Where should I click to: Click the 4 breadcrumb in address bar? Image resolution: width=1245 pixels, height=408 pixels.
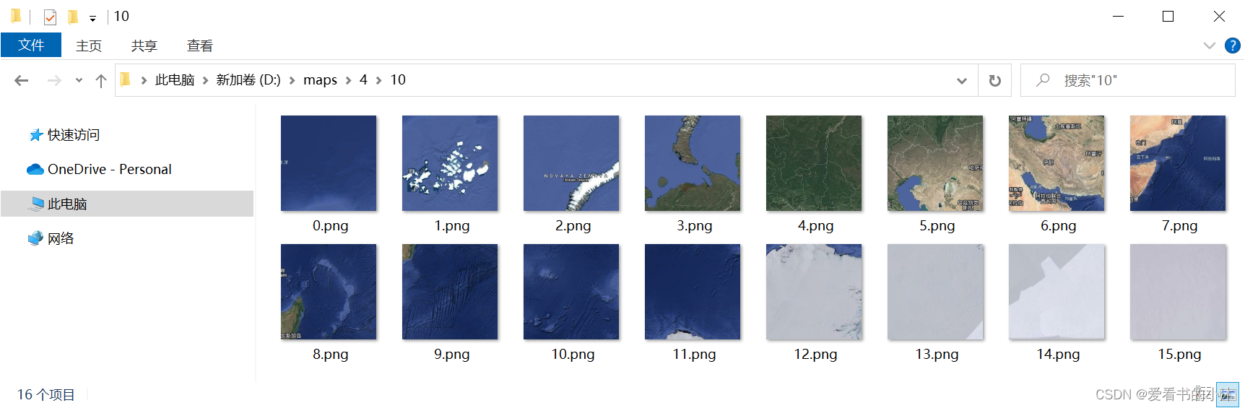(363, 80)
